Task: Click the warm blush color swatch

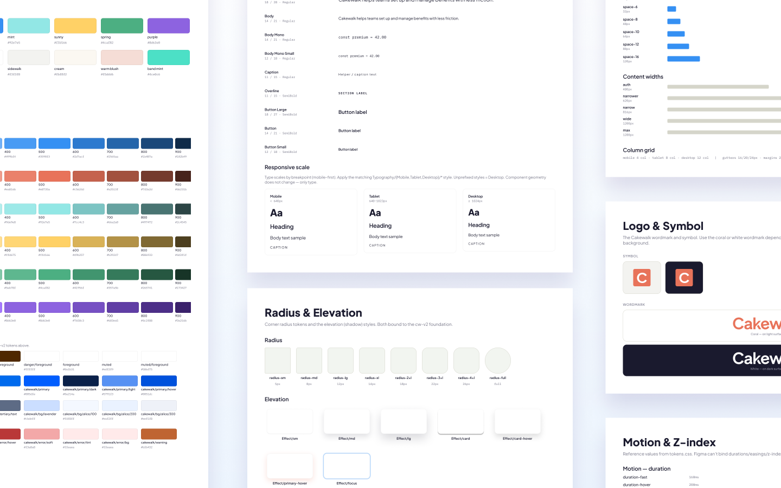Action: (x=122, y=57)
